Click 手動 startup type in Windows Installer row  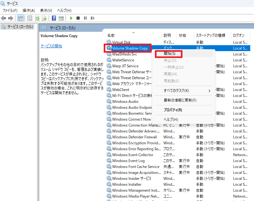pyautogui.click(x=200, y=184)
